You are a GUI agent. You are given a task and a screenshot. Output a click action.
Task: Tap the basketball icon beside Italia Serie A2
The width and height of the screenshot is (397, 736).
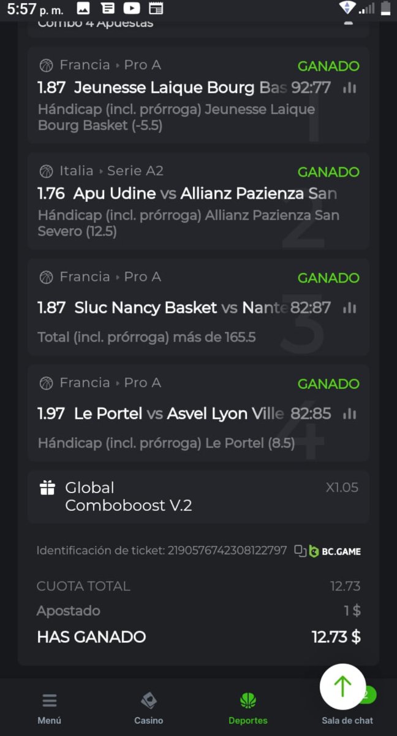(x=47, y=171)
